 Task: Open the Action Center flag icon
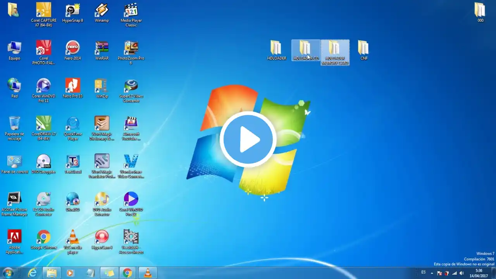tap(439, 273)
